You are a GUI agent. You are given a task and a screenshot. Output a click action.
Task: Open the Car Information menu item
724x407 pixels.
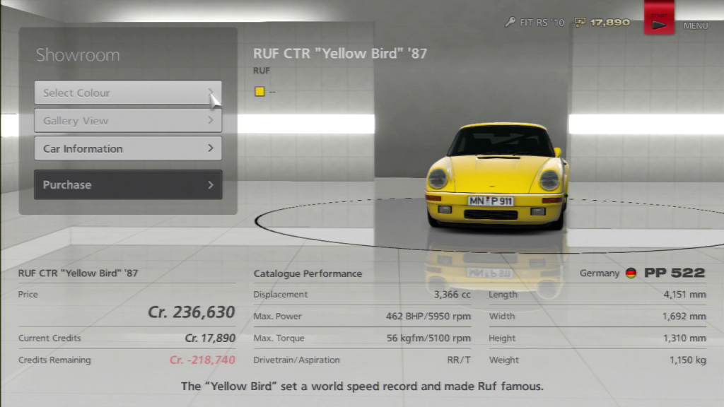[x=128, y=148]
